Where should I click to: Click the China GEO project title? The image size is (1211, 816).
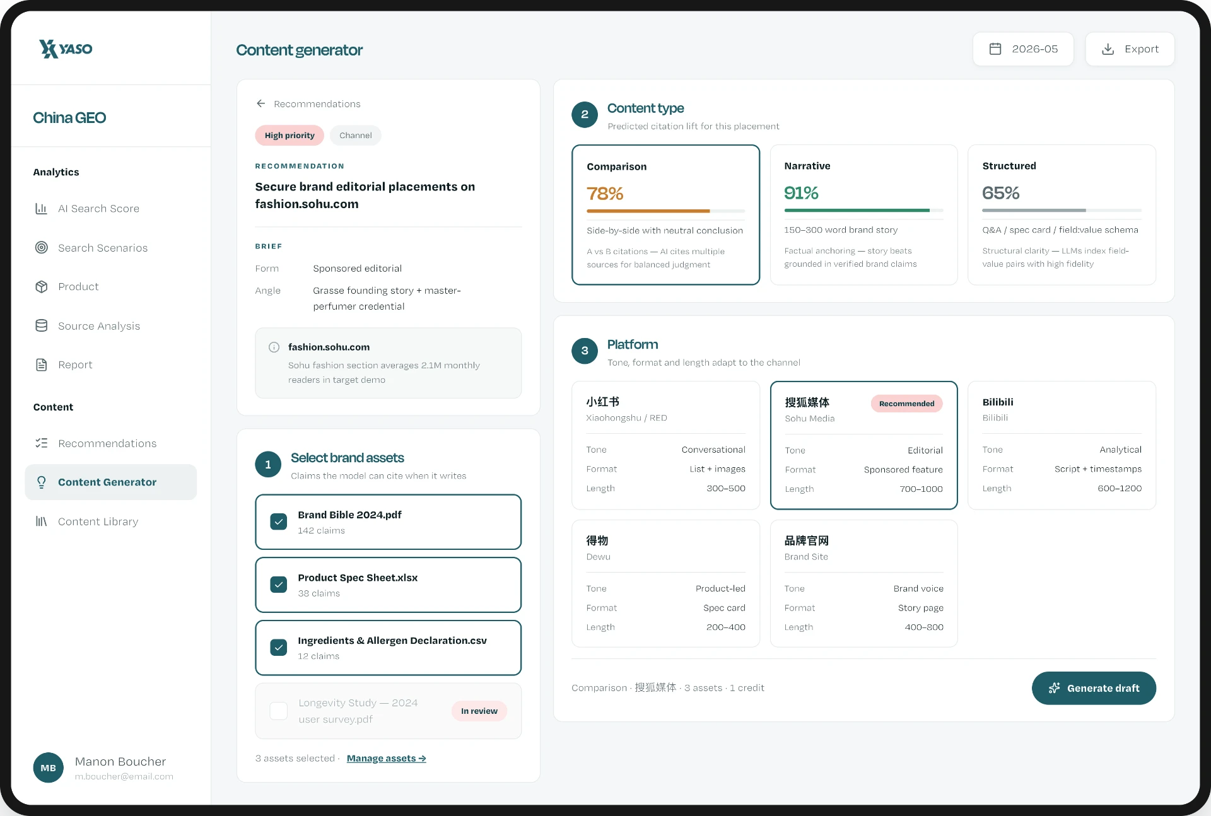(x=69, y=118)
